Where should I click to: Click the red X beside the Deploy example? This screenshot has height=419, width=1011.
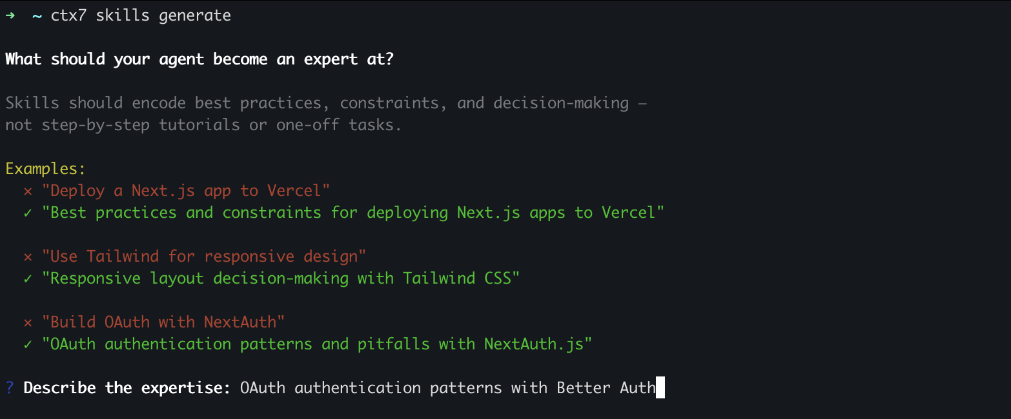[x=28, y=191]
